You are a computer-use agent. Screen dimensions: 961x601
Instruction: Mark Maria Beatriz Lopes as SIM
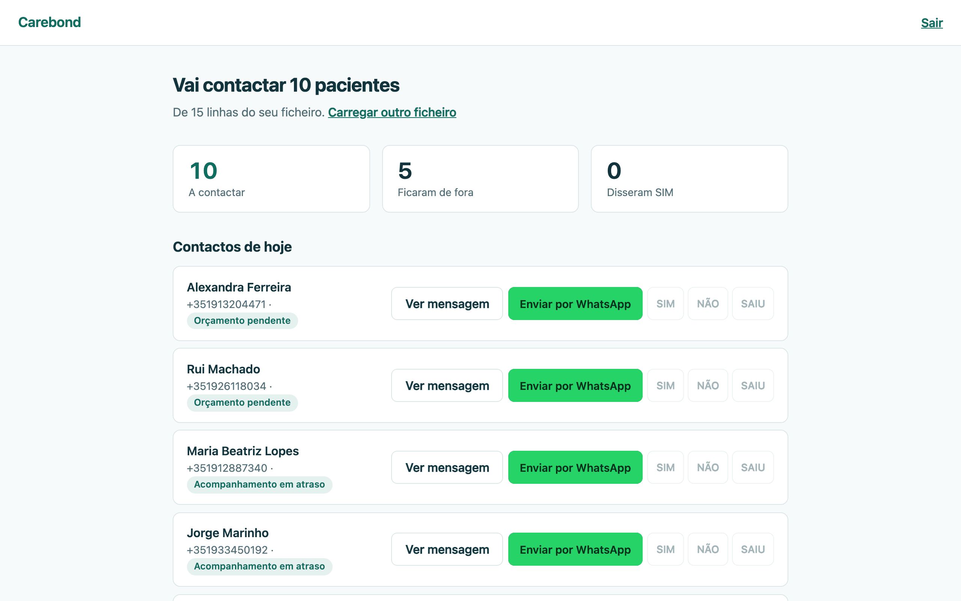coord(665,467)
